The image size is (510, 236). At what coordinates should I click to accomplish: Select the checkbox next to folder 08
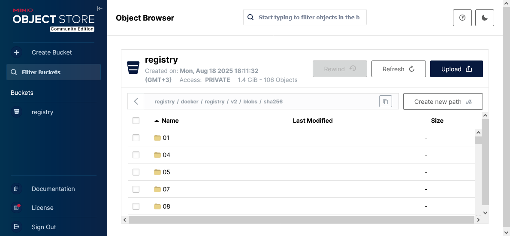click(136, 206)
